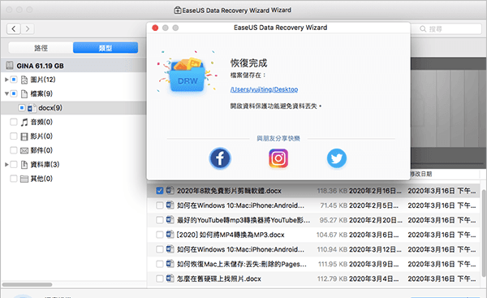Image resolution: width=487 pixels, height=298 pixels.
Task: Click the back navigation arrow
Action: [x=14, y=29]
